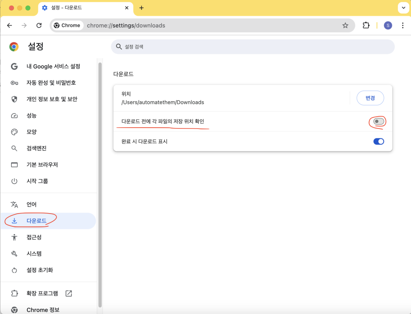Viewport: 411px width, 314px height.
Task: Disable the 완료 시 다운로드 표시 toggle
Action: [378, 141]
